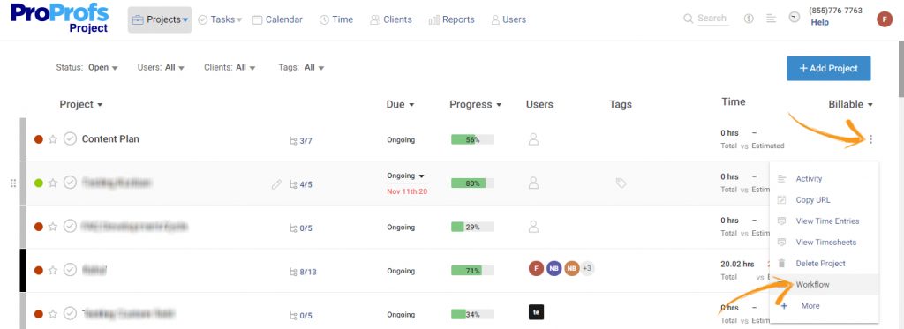Open the Time tab
The height and width of the screenshot is (329, 904).
pyautogui.click(x=336, y=19)
